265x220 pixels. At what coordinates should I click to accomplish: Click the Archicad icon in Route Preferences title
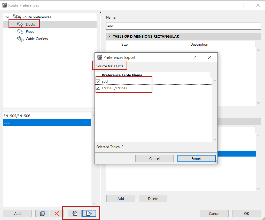coord(4,5)
